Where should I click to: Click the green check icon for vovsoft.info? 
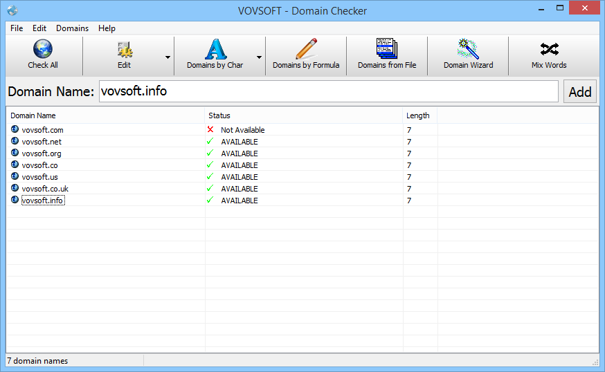[x=210, y=200]
